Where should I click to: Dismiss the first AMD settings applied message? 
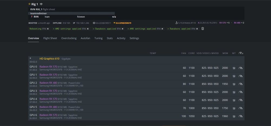pos(88,29)
